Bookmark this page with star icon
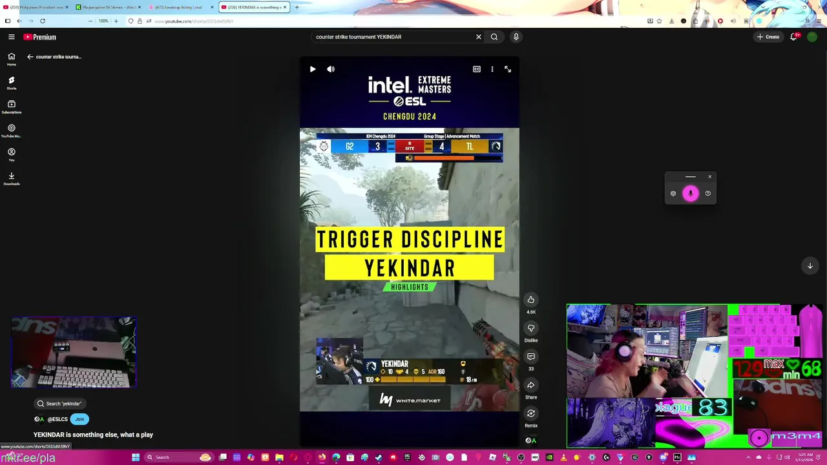 (x=659, y=21)
